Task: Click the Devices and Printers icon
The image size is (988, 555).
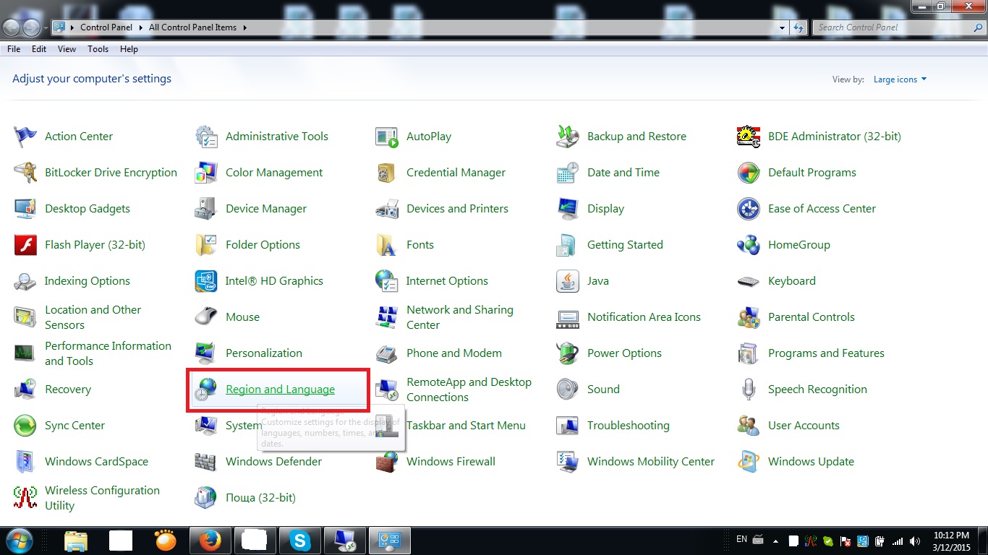Action: [x=387, y=208]
